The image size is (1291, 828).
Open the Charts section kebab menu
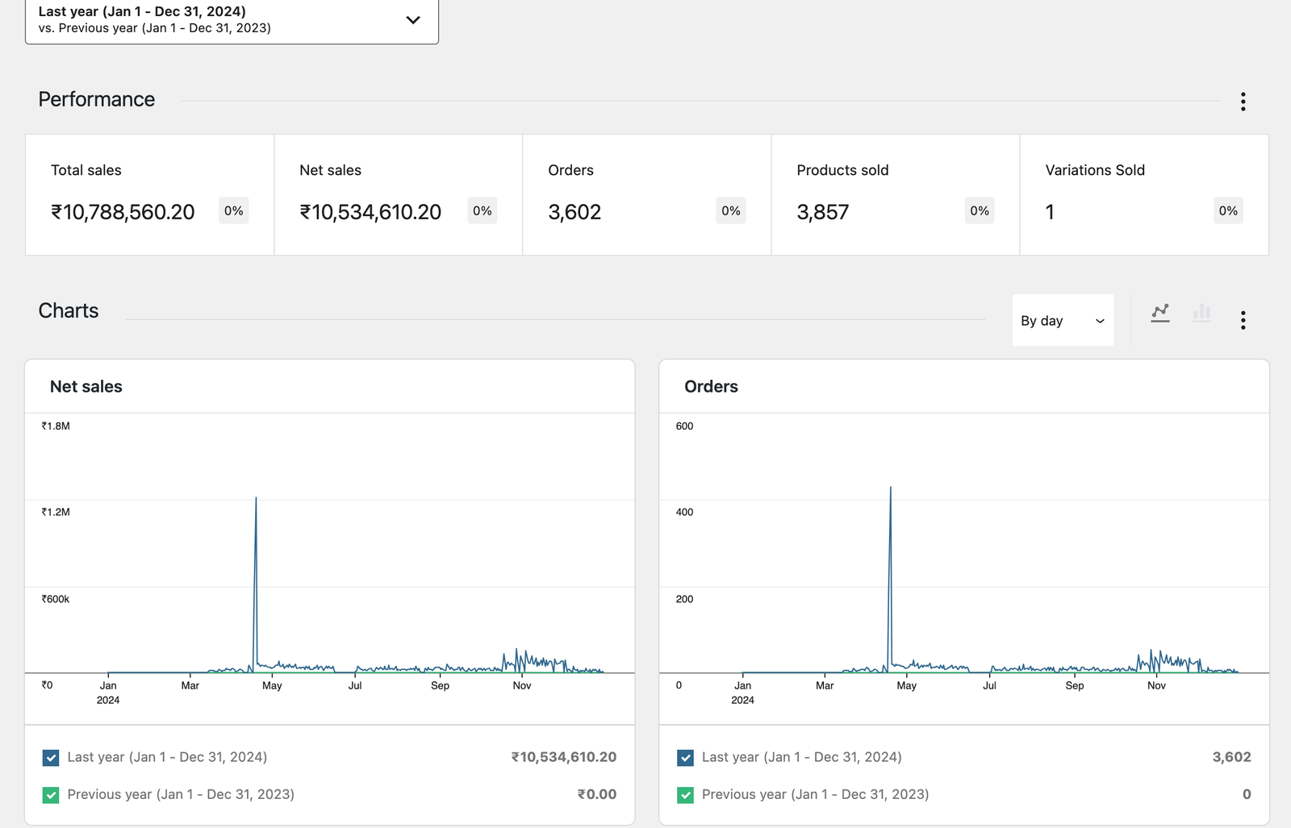click(1243, 320)
